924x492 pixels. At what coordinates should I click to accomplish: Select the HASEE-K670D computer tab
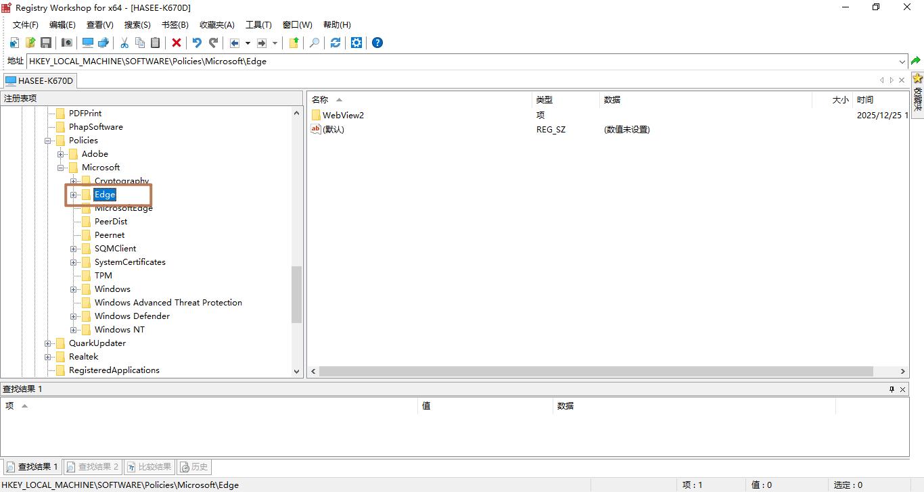[x=39, y=81]
